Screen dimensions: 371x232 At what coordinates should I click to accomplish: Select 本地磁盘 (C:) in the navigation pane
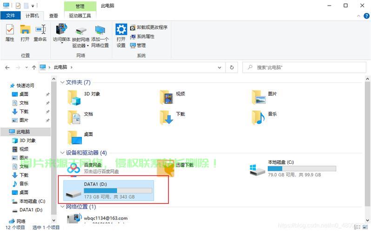[32, 201]
